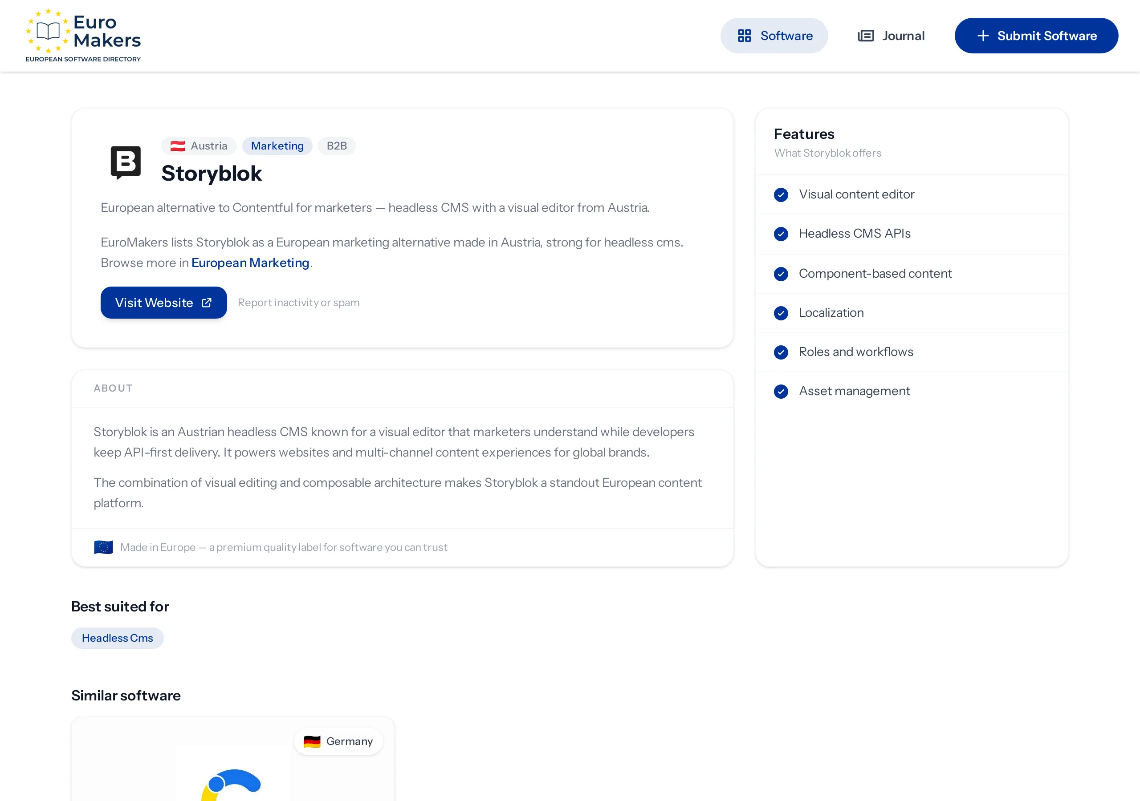Click the 'Best suited for' heading
The image size is (1140, 801).
[120, 607]
